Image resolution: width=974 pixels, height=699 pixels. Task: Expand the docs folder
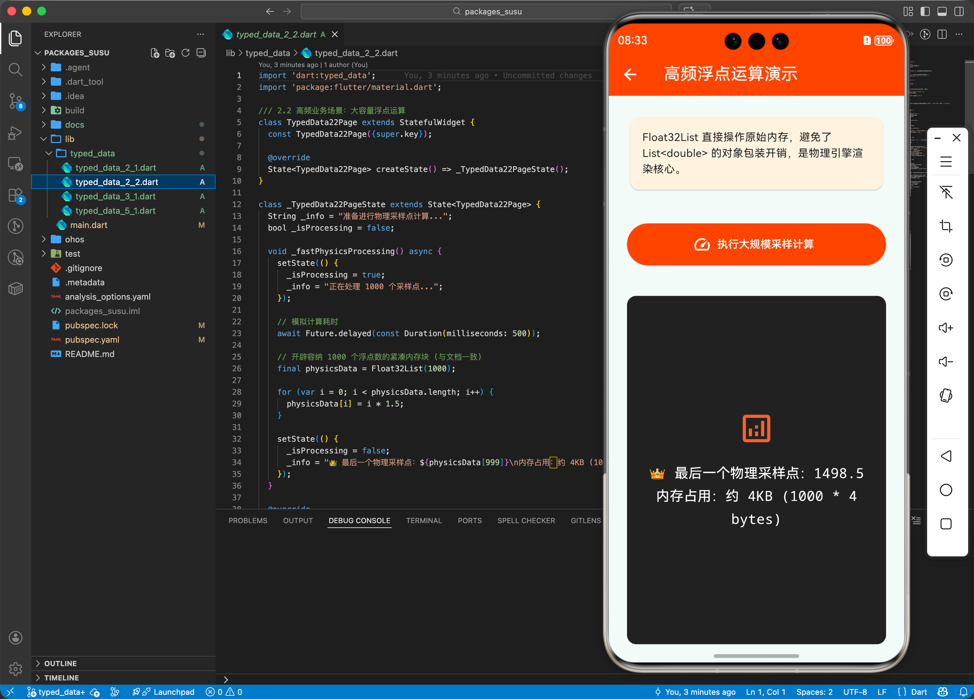tap(74, 125)
